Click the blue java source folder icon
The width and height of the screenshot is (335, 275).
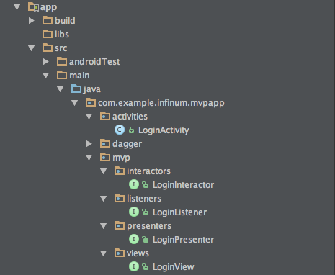coord(76,89)
